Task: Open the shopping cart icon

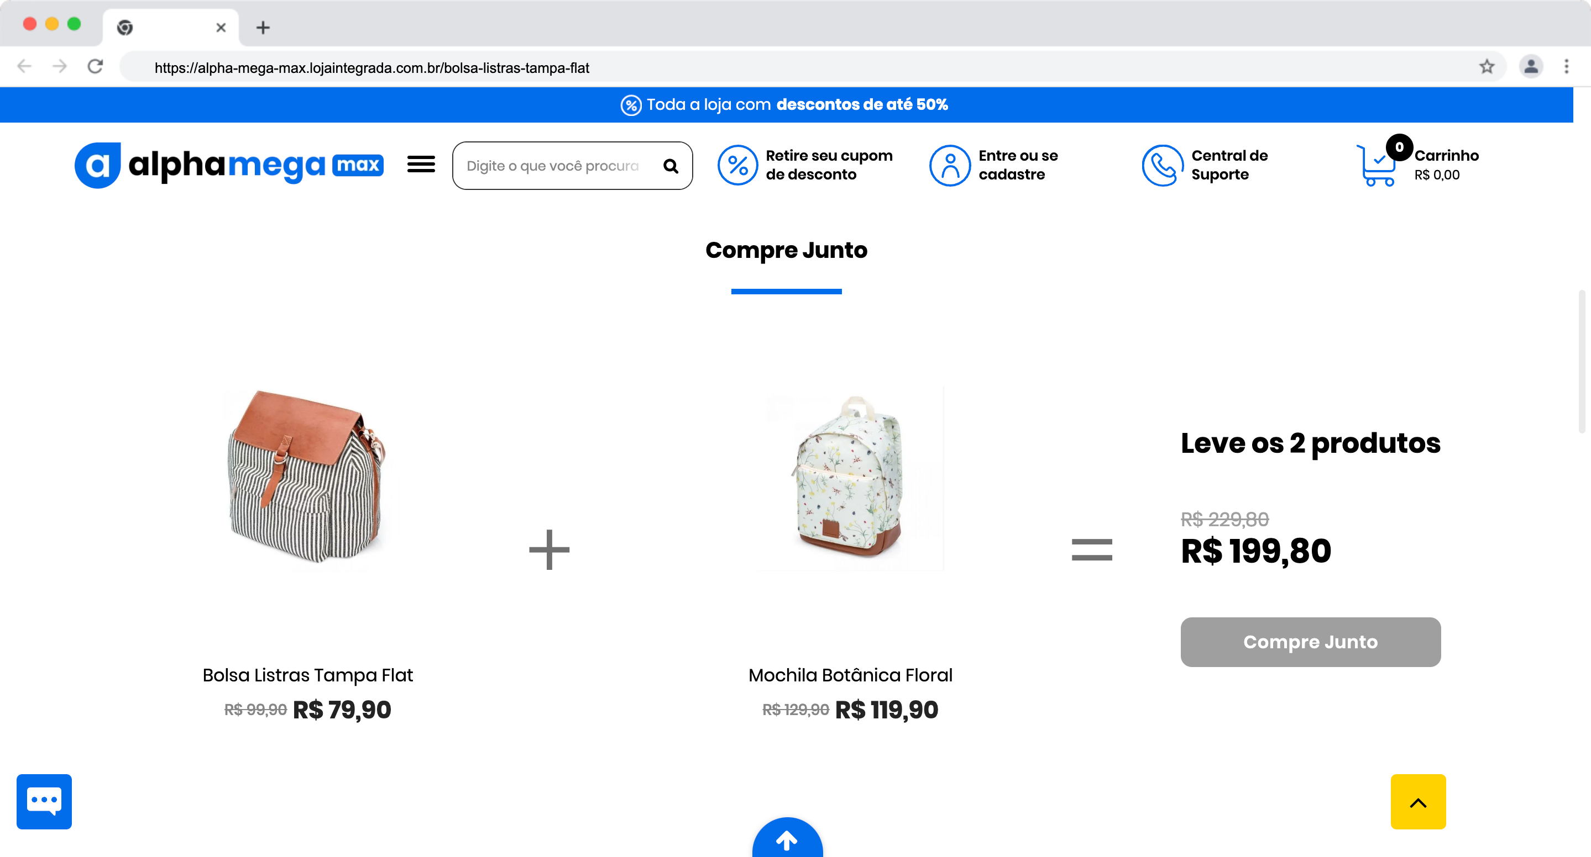Action: point(1376,165)
